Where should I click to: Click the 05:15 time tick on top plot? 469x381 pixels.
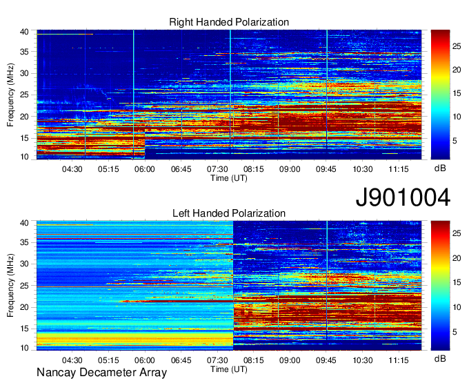click(x=108, y=169)
